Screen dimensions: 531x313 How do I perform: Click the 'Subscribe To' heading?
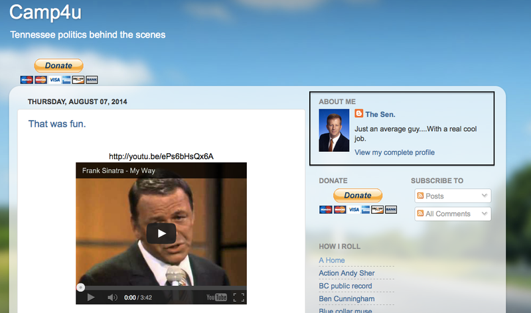pyautogui.click(x=437, y=180)
